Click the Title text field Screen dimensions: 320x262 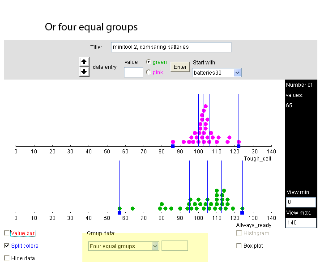pos(171,47)
